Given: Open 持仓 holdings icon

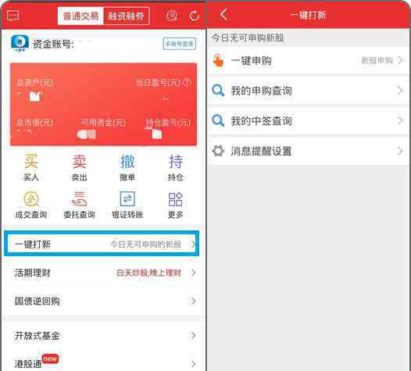Looking at the screenshot, I should 175,167.
